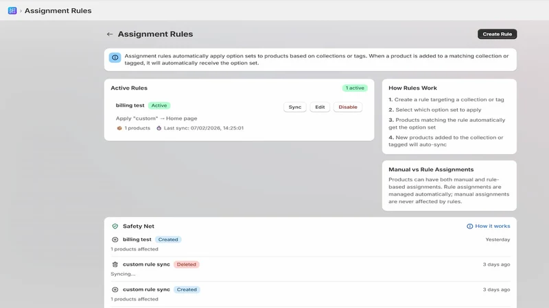Click the app logo icon in breadcrumb

pyautogui.click(x=12, y=10)
